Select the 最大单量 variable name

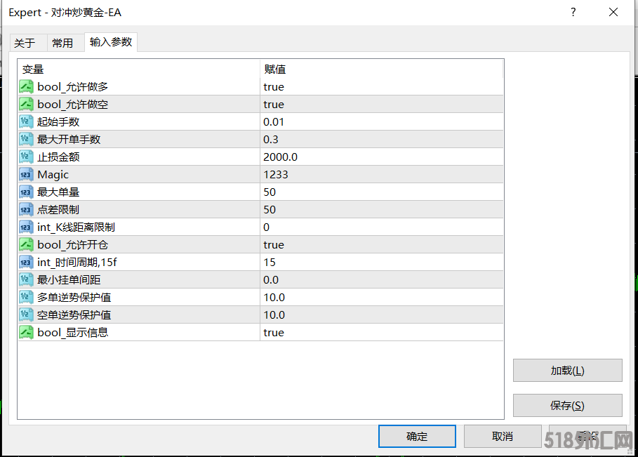pos(58,192)
